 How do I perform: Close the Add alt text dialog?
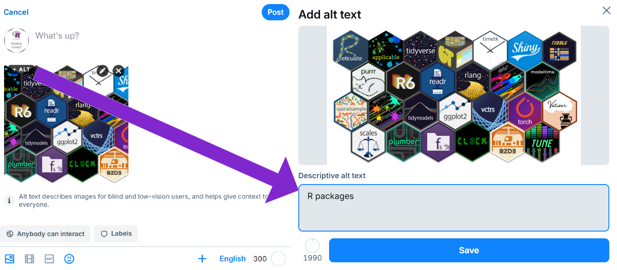coord(607,10)
